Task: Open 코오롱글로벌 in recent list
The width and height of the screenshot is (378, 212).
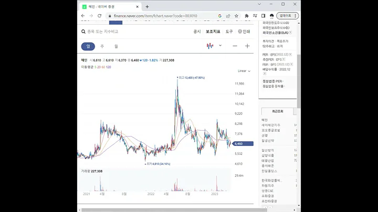Action: (x=271, y=130)
